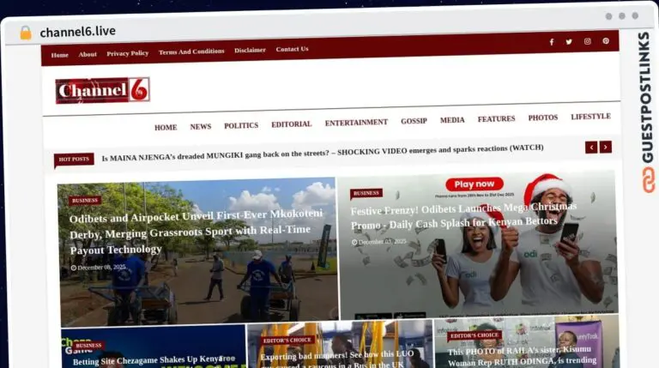Click the Business tag on Festive Frenzy article
Screen dimensions: 659x368
[366, 193]
